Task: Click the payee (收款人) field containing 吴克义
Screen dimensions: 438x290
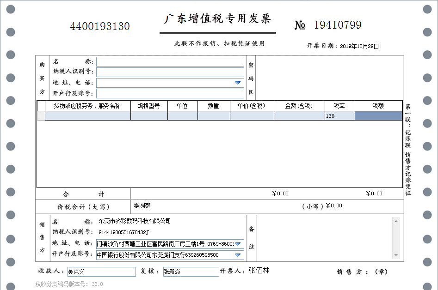Action: (102, 272)
